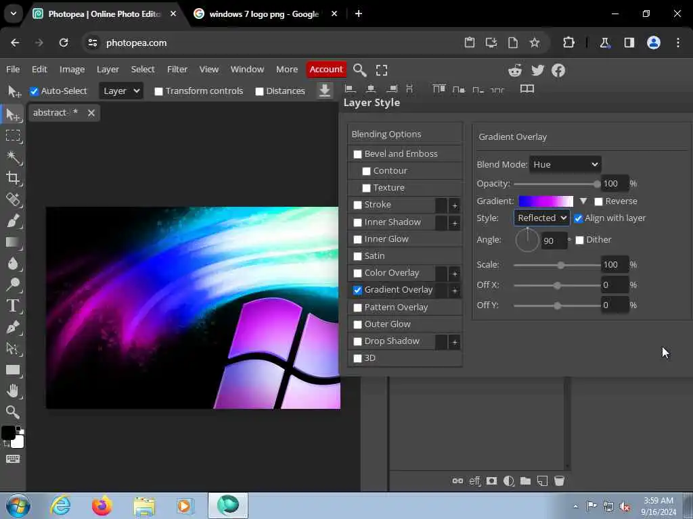The width and height of the screenshot is (693, 519).
Task: Select the Blur drop tool
Action: point(13,263)
